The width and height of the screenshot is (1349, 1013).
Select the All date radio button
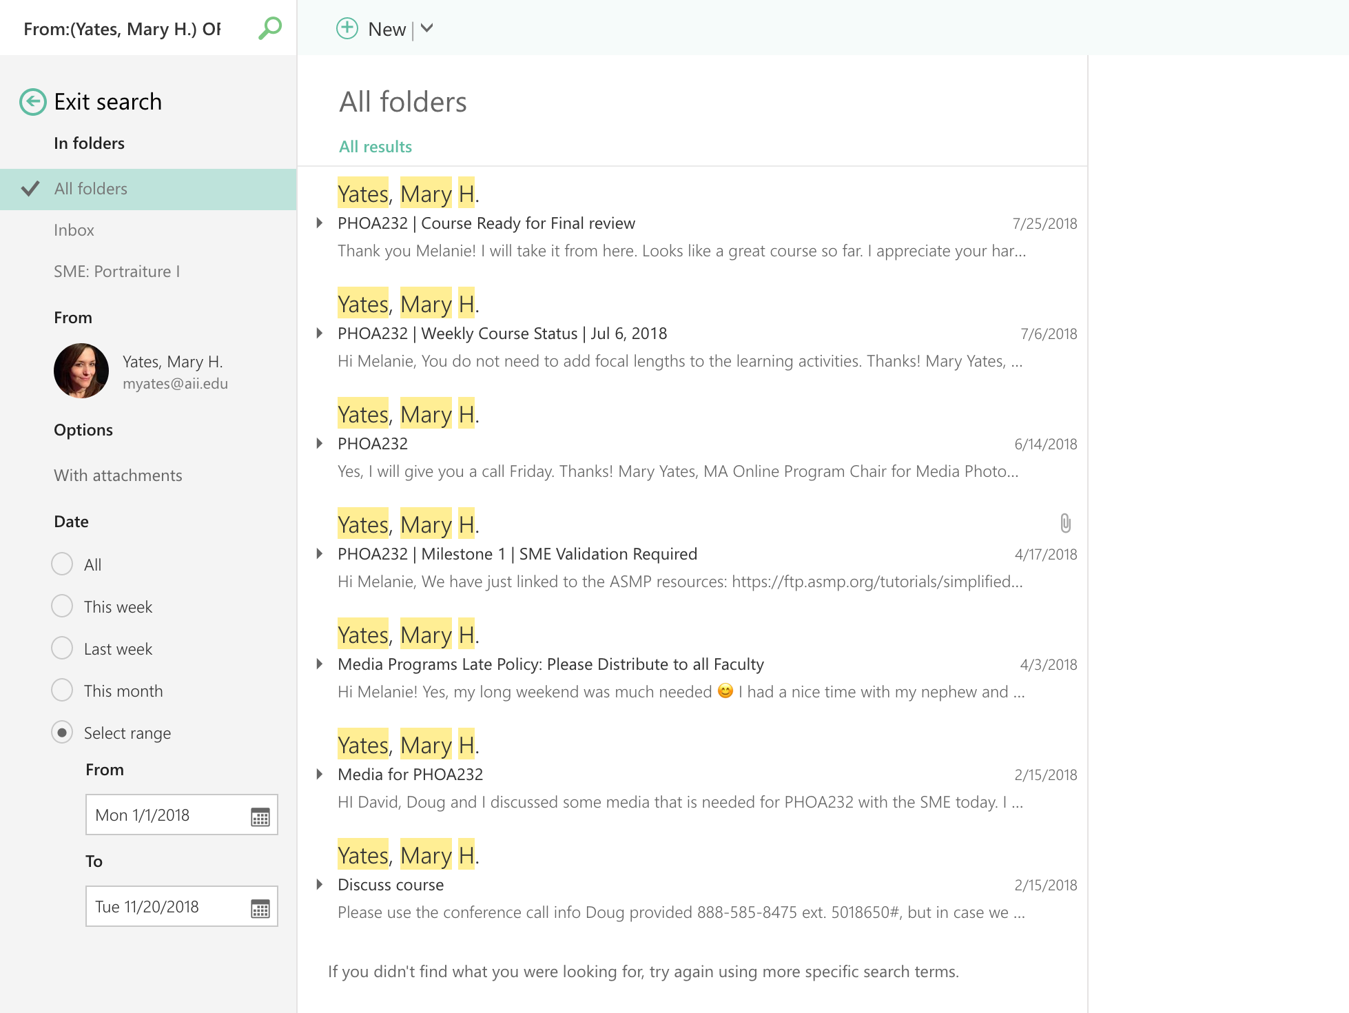click(62, 564)
